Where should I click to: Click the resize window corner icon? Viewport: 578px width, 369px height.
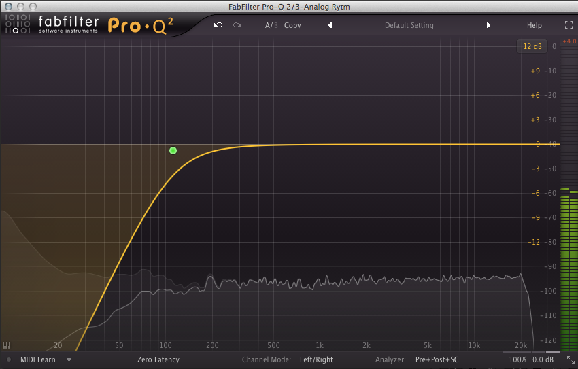point(571,359)
